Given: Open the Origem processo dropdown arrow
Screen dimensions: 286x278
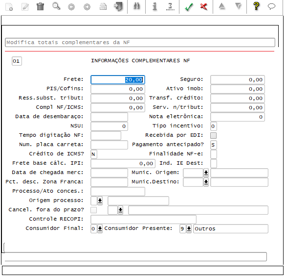Looking at the screenshot, I should click(100, 201).
